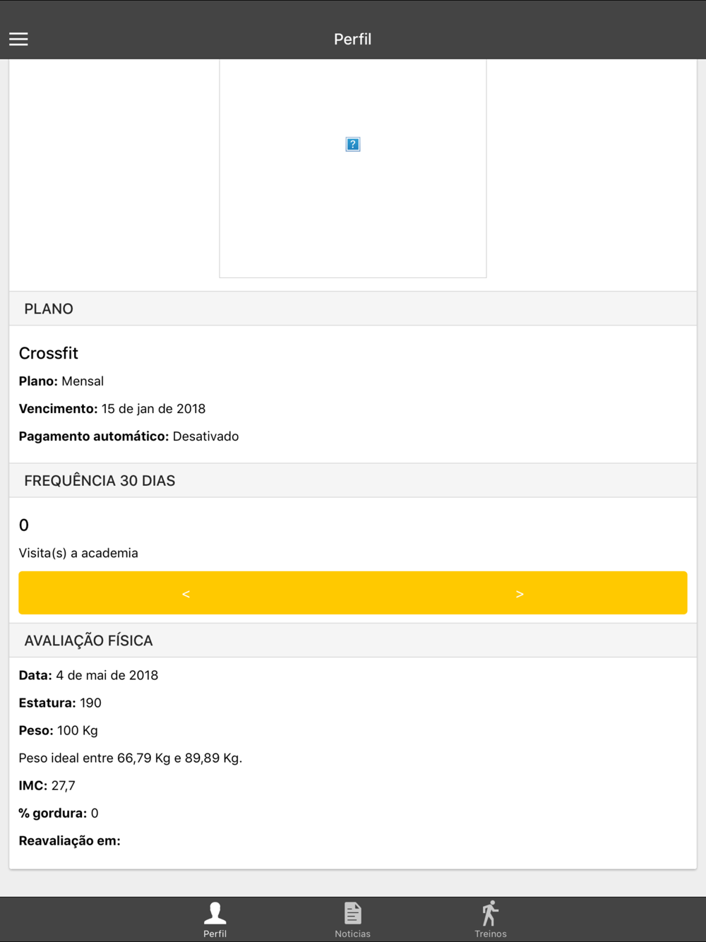Viewport: 706px width, 942px height.
Task: Click the FREQUÊNCIA 30 DIAS header
Action: point(100,481)
